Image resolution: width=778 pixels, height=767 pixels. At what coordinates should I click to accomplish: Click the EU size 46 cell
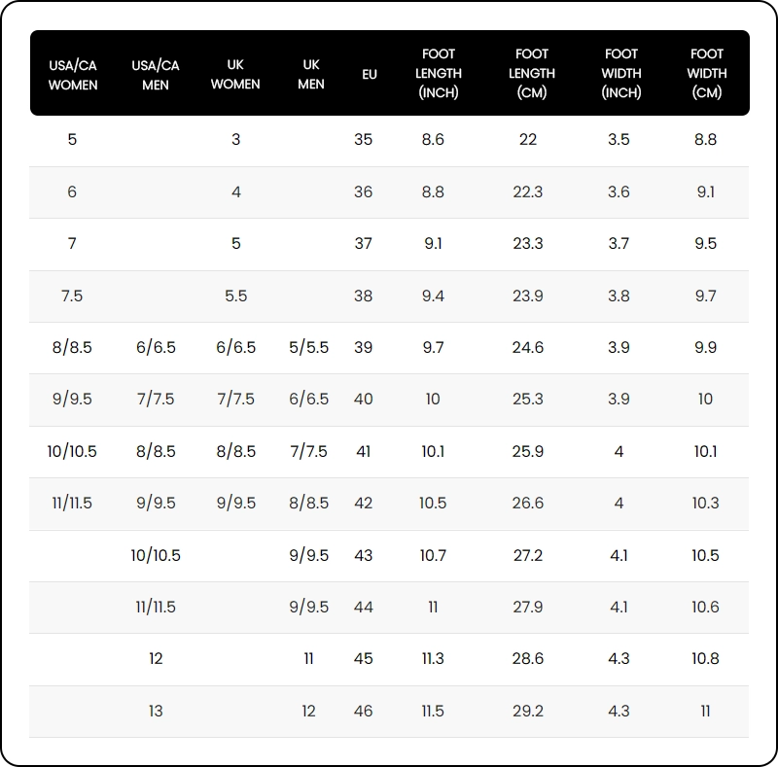[x=364, y=712]
